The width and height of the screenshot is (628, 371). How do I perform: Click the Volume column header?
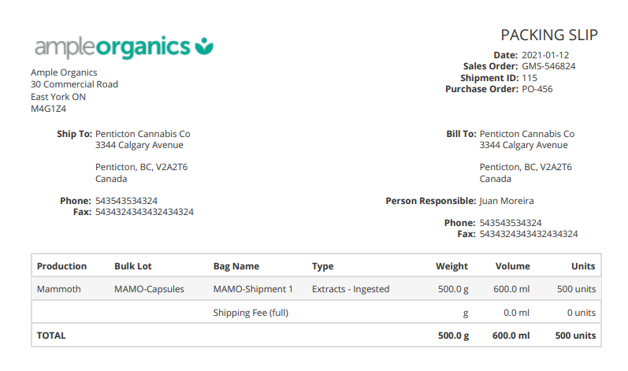coord(512,266)
